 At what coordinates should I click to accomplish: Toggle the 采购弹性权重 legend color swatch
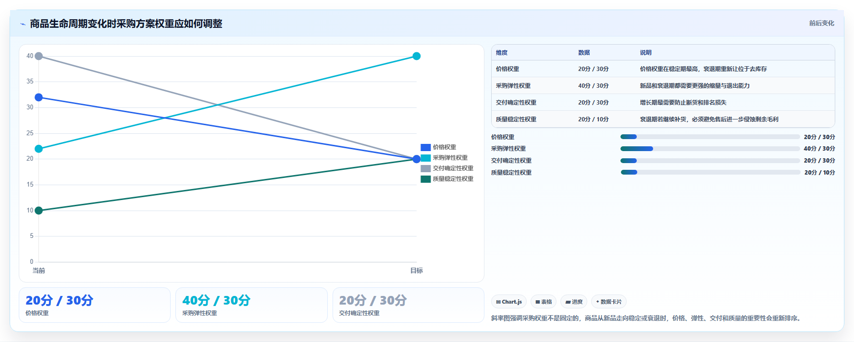(x=425, y=158)
